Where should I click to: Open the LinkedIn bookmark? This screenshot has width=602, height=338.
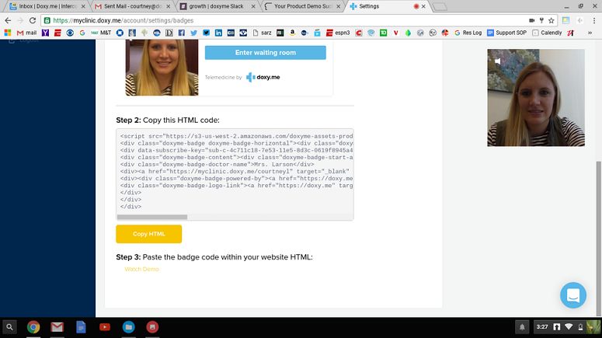tap(218, 33)
